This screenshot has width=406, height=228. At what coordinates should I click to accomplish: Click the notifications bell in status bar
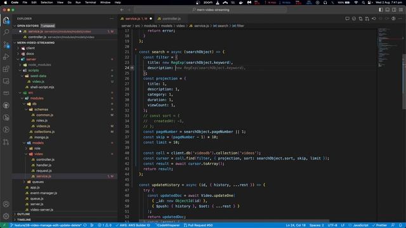[400, 225]
